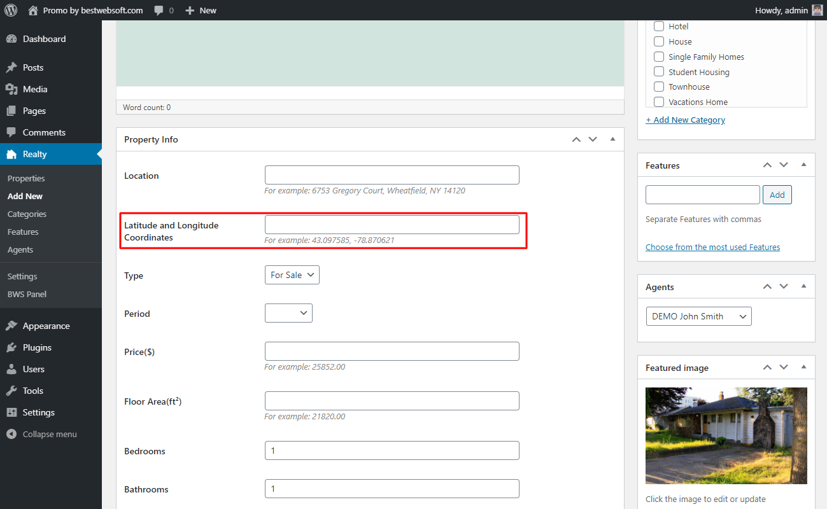The image size is (827, 509).
Task: Open the Realty Features submenu item
Action: [x=23, y=232]
